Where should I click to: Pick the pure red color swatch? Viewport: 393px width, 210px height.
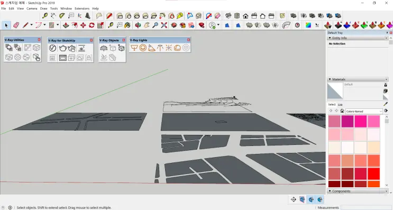click(374, 174)
